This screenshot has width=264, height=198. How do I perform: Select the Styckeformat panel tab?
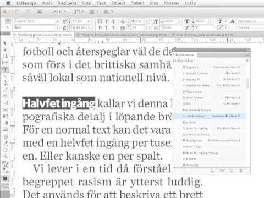point(185,55)
